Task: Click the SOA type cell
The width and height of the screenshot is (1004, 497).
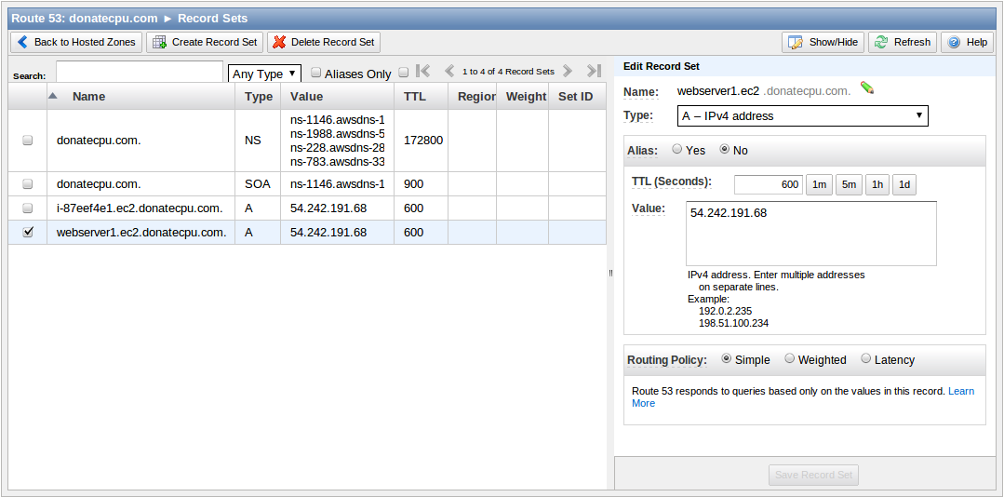Action: click(x=258, y=183)
